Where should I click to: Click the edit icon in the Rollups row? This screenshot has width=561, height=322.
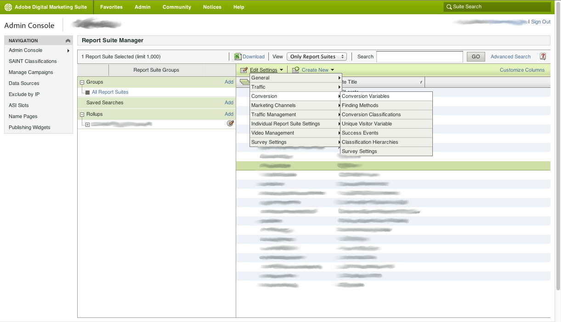point(230,124)
